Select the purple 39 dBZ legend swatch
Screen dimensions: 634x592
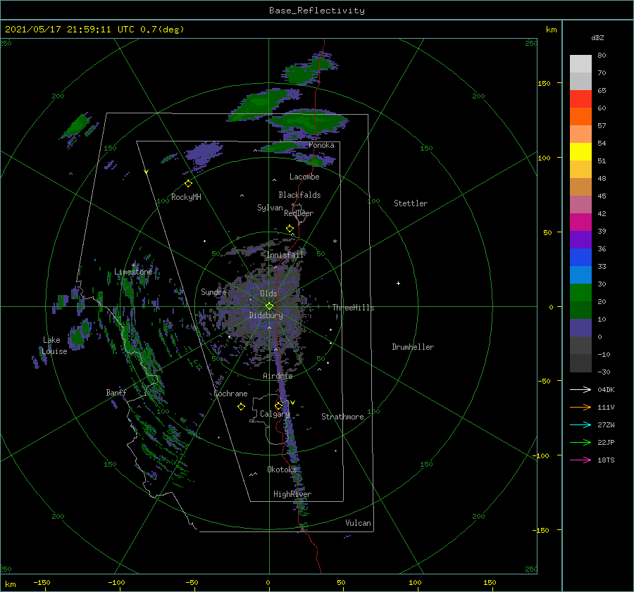[580, 239]
